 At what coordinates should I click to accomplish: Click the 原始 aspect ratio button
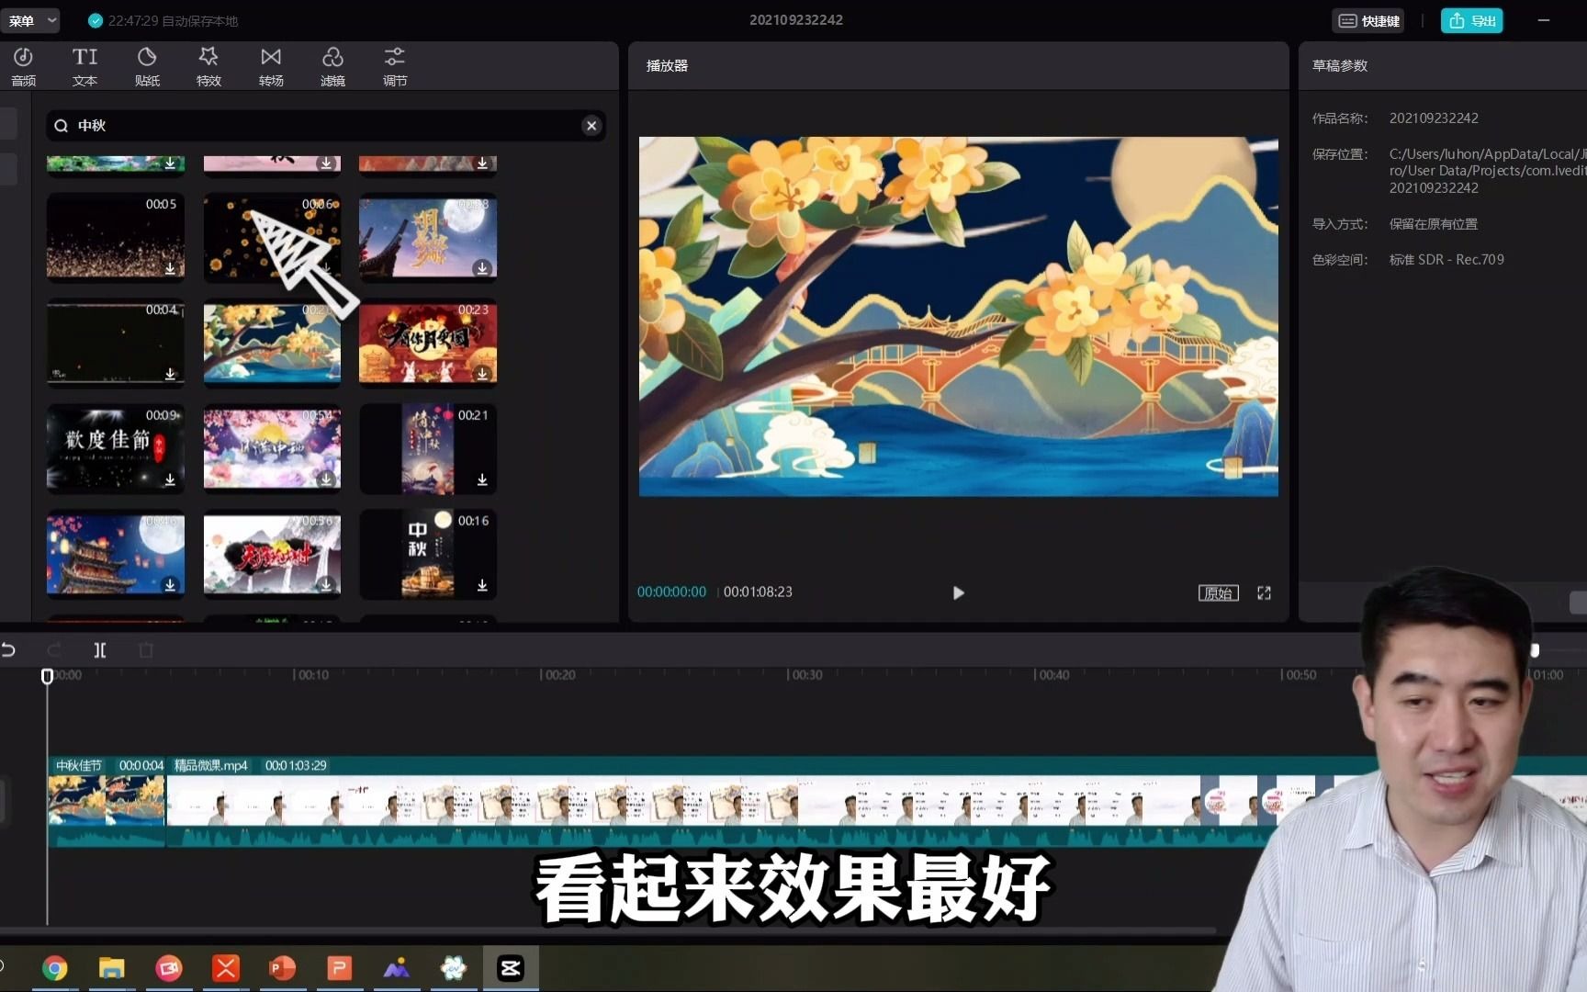(x=1218, y=593)
